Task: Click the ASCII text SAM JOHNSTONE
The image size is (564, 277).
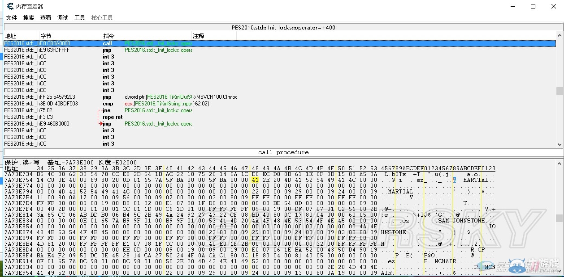Action: (461, 221)
